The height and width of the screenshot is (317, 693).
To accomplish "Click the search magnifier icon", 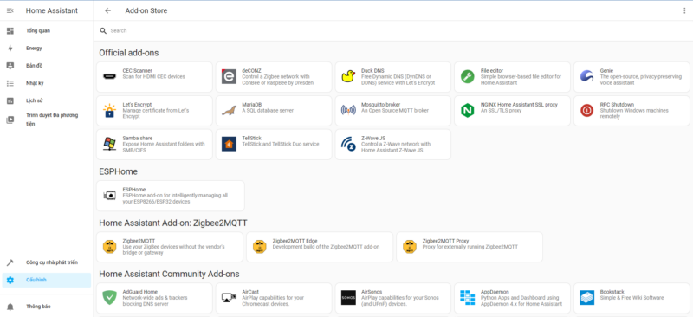I will pyautogui.click(x=103, y=30).
